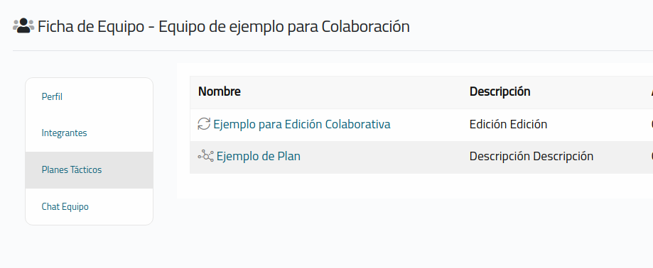Select the Edición Edición description cell
Screen dimensions: 653x268
(508, 124)
